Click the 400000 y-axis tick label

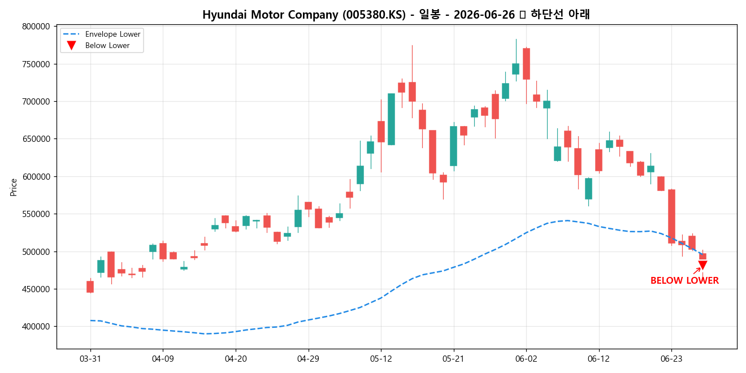(x=36, y=327)
